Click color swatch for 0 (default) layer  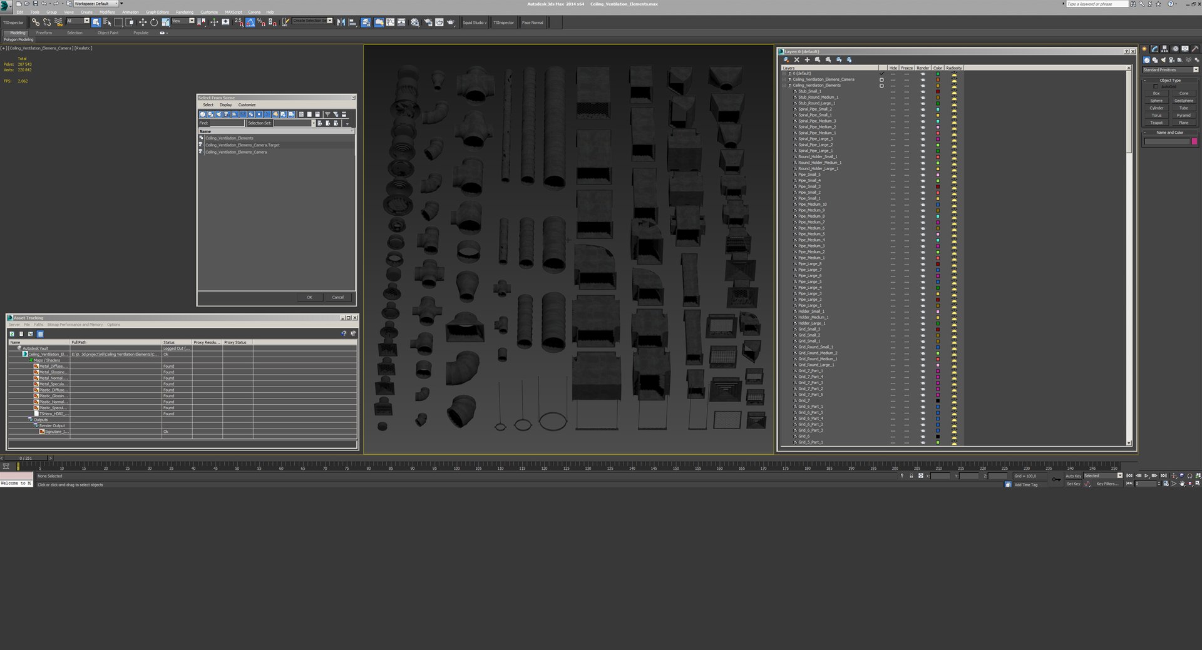[938, 74]
